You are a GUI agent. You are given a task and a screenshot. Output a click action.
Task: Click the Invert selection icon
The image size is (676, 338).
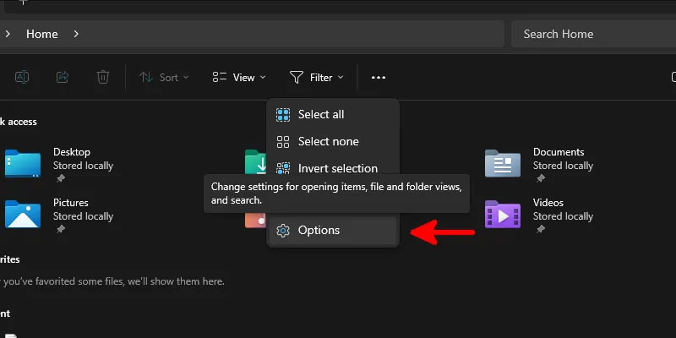[x=283, y=168]
